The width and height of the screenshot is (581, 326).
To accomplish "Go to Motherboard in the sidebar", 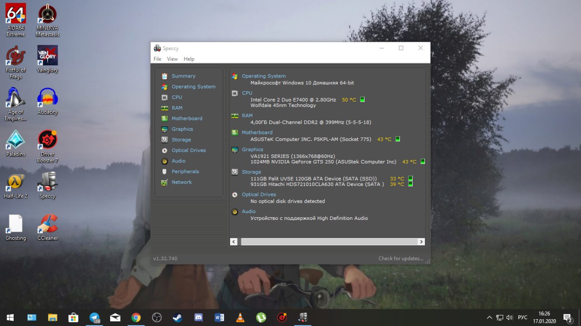I will (x=187, y=118).
